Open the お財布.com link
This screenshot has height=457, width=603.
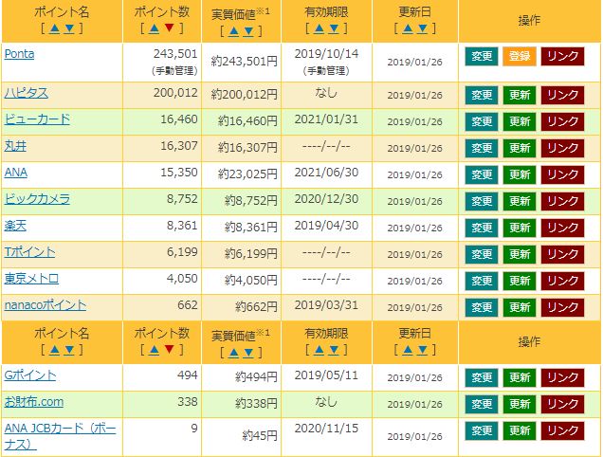tap(34, 402)
